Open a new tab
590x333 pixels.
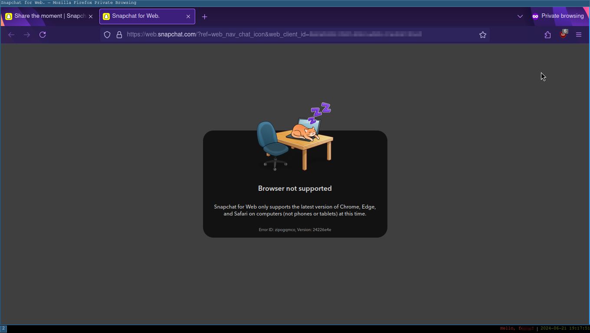pos(205,16)
